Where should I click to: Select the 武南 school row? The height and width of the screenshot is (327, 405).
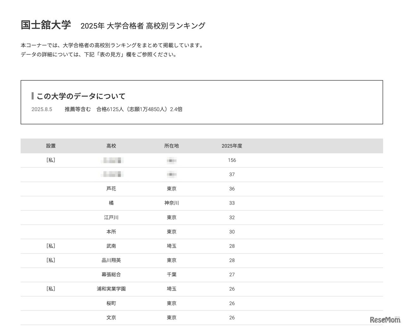111,246
